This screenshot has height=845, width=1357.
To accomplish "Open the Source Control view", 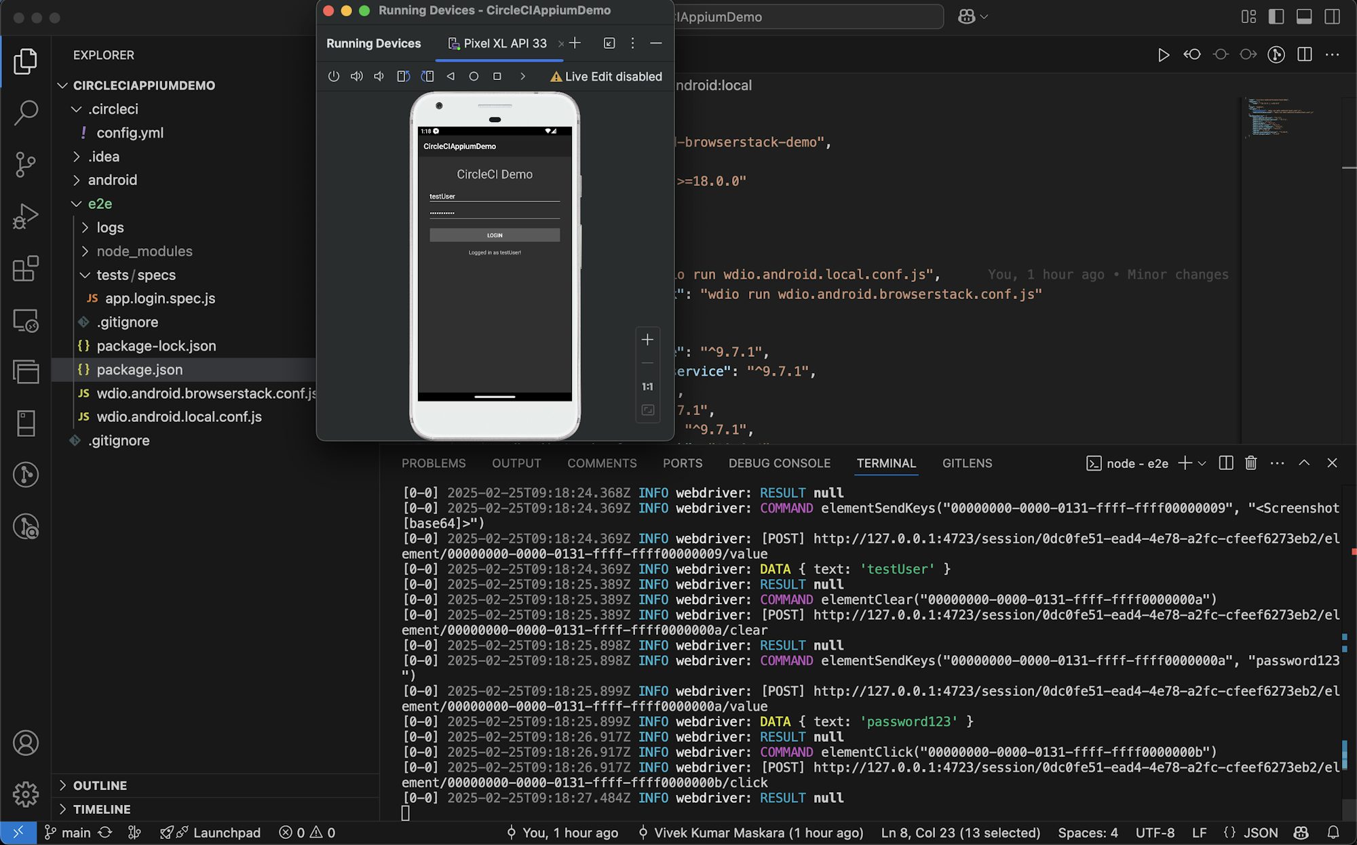I will tap(25, 165).
